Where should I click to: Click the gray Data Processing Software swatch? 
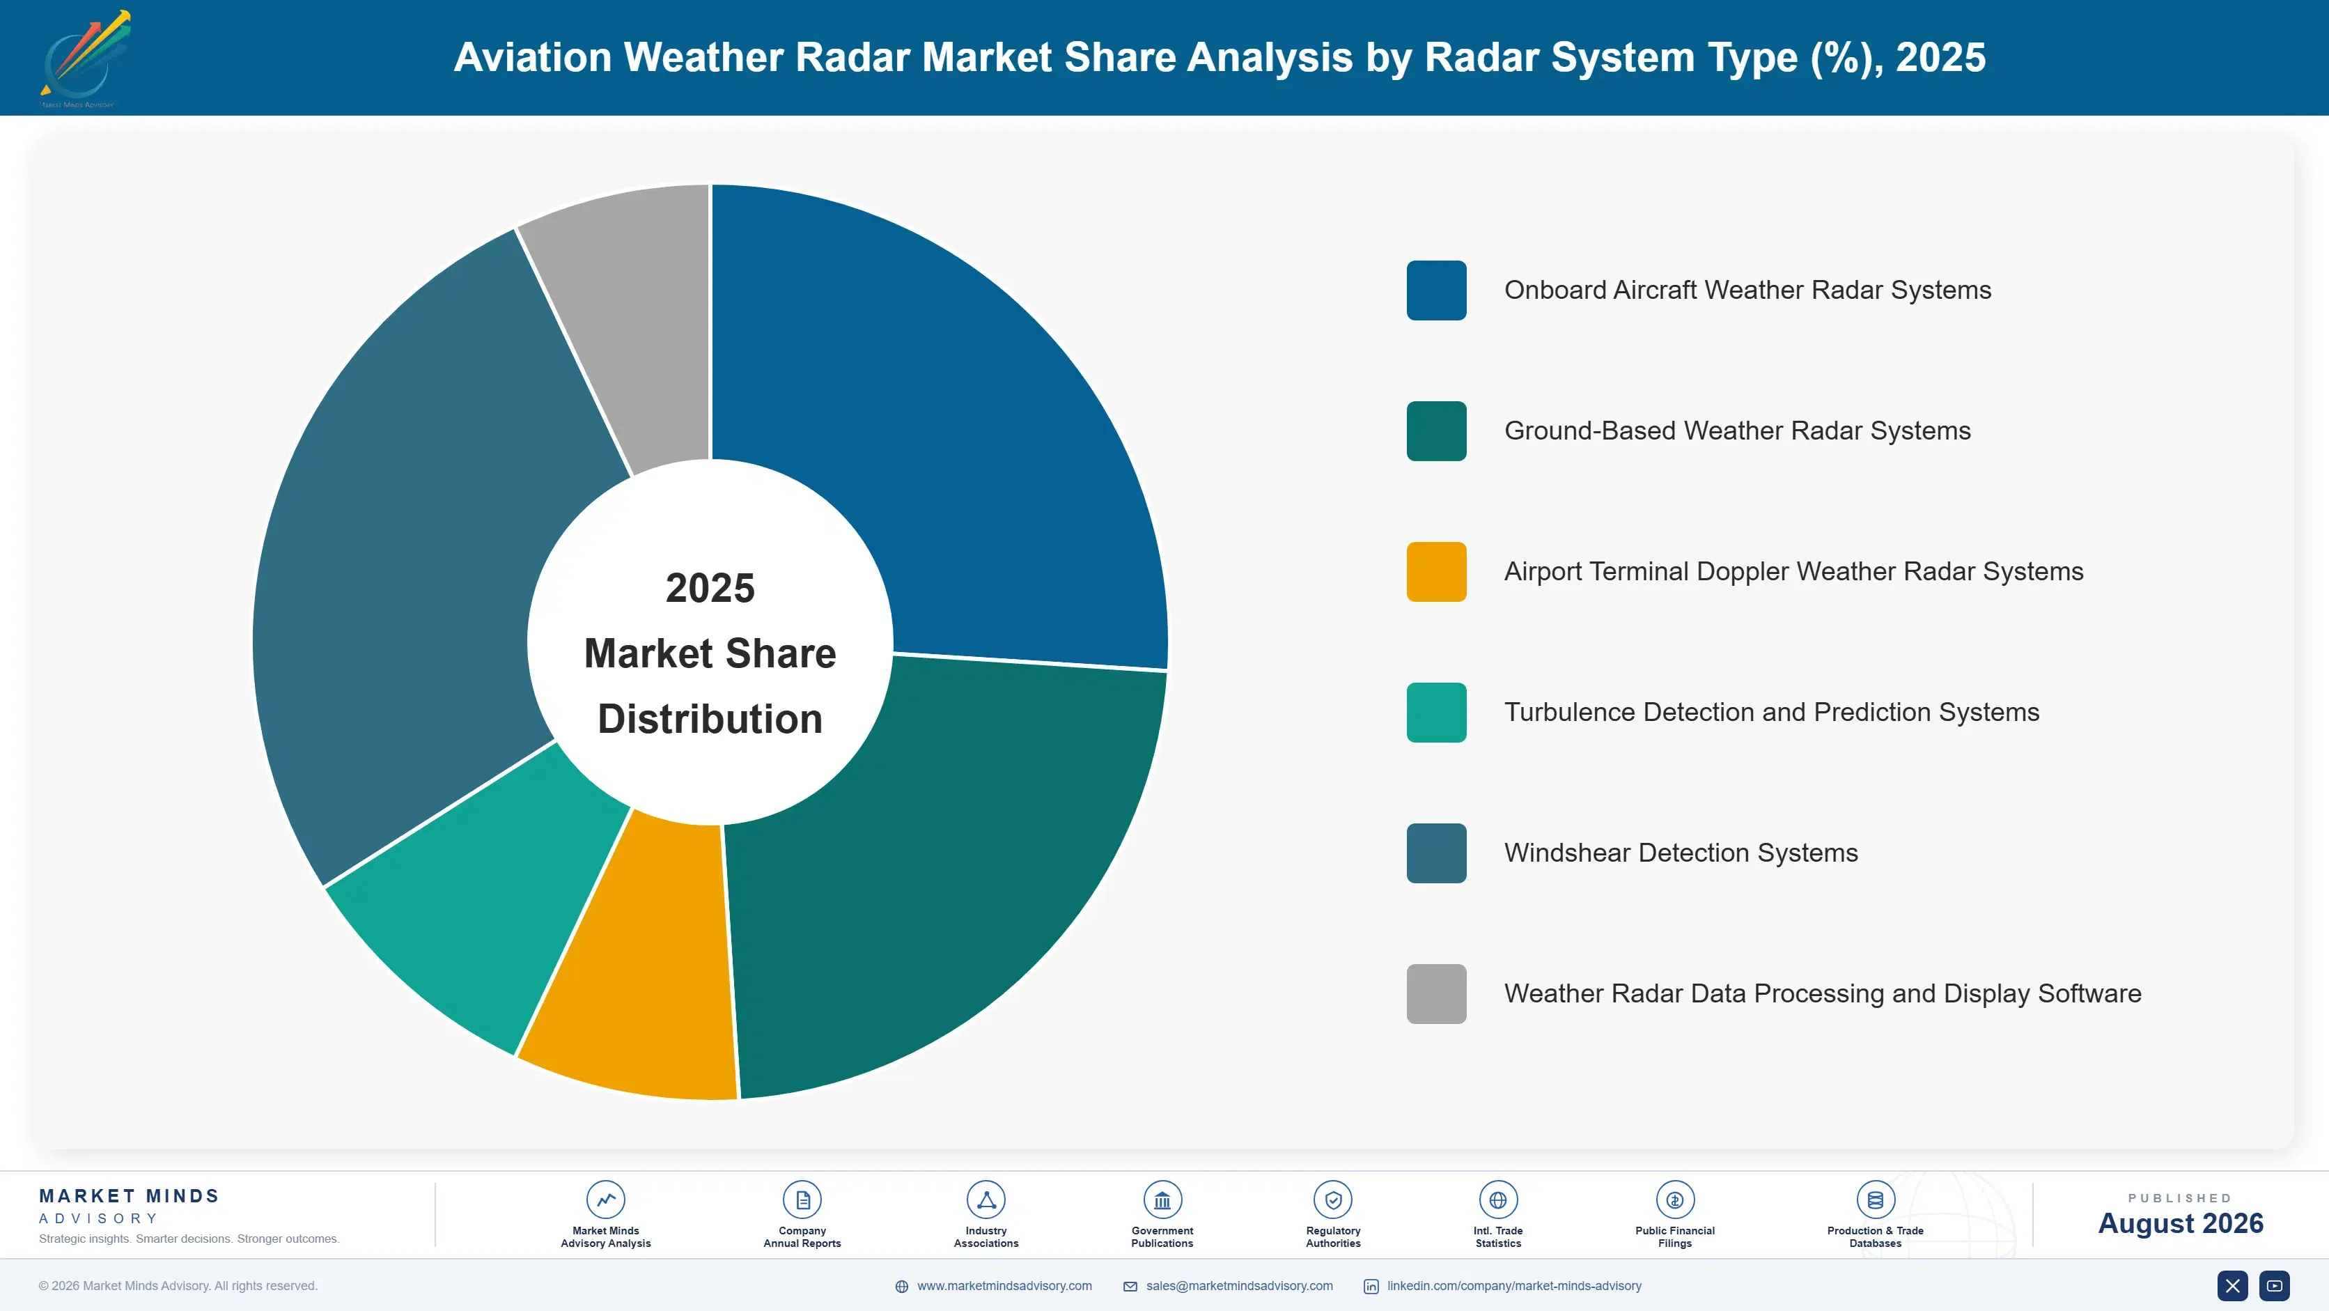[1435, 993]
